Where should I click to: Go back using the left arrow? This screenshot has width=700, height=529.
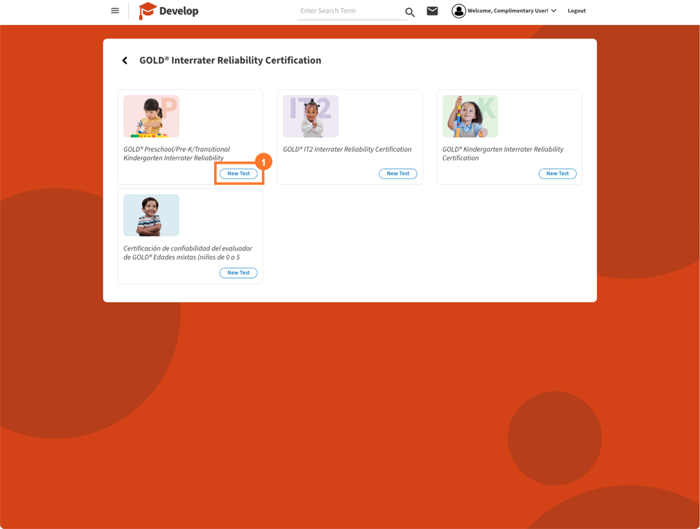[125, 61]
